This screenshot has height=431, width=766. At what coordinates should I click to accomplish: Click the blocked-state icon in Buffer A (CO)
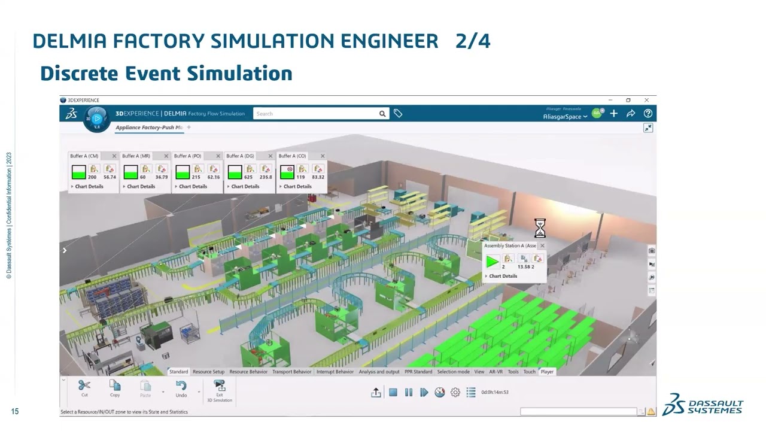click(x=287, y=172)
